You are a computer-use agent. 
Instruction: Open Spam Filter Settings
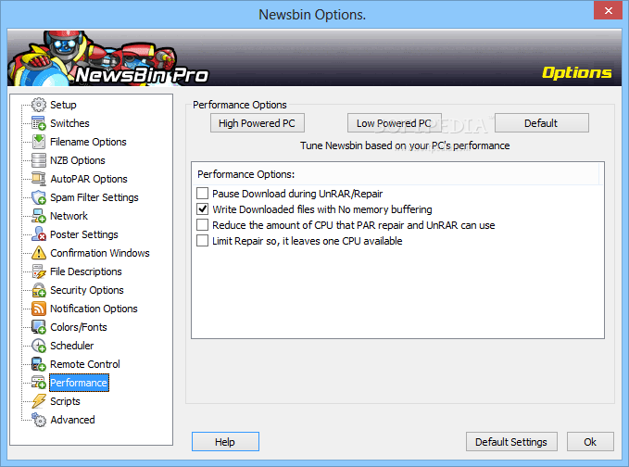point(94,197)
